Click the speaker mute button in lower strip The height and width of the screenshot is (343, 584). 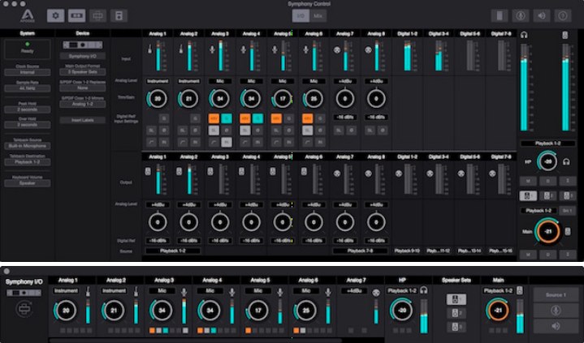pos(556,326)
